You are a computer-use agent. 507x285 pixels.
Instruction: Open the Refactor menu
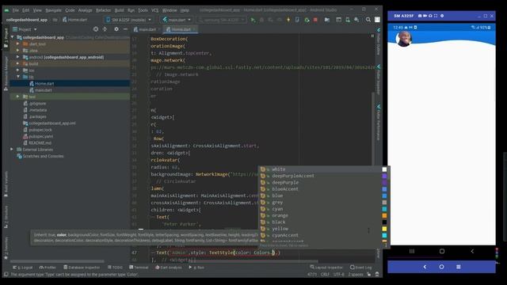click(x=104, y=10)
